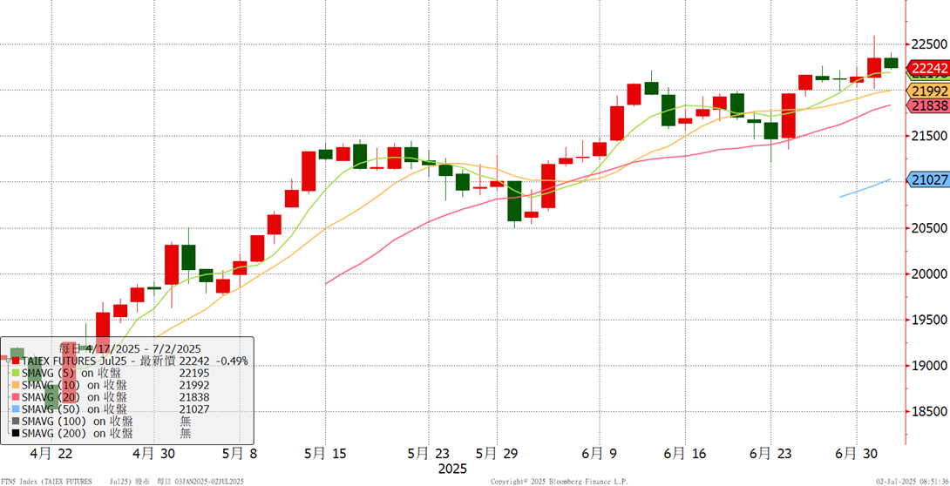
Task: Click the gray SMAVG (100) legend swatch
Action: pyautogui.click(x=15, y=422)
